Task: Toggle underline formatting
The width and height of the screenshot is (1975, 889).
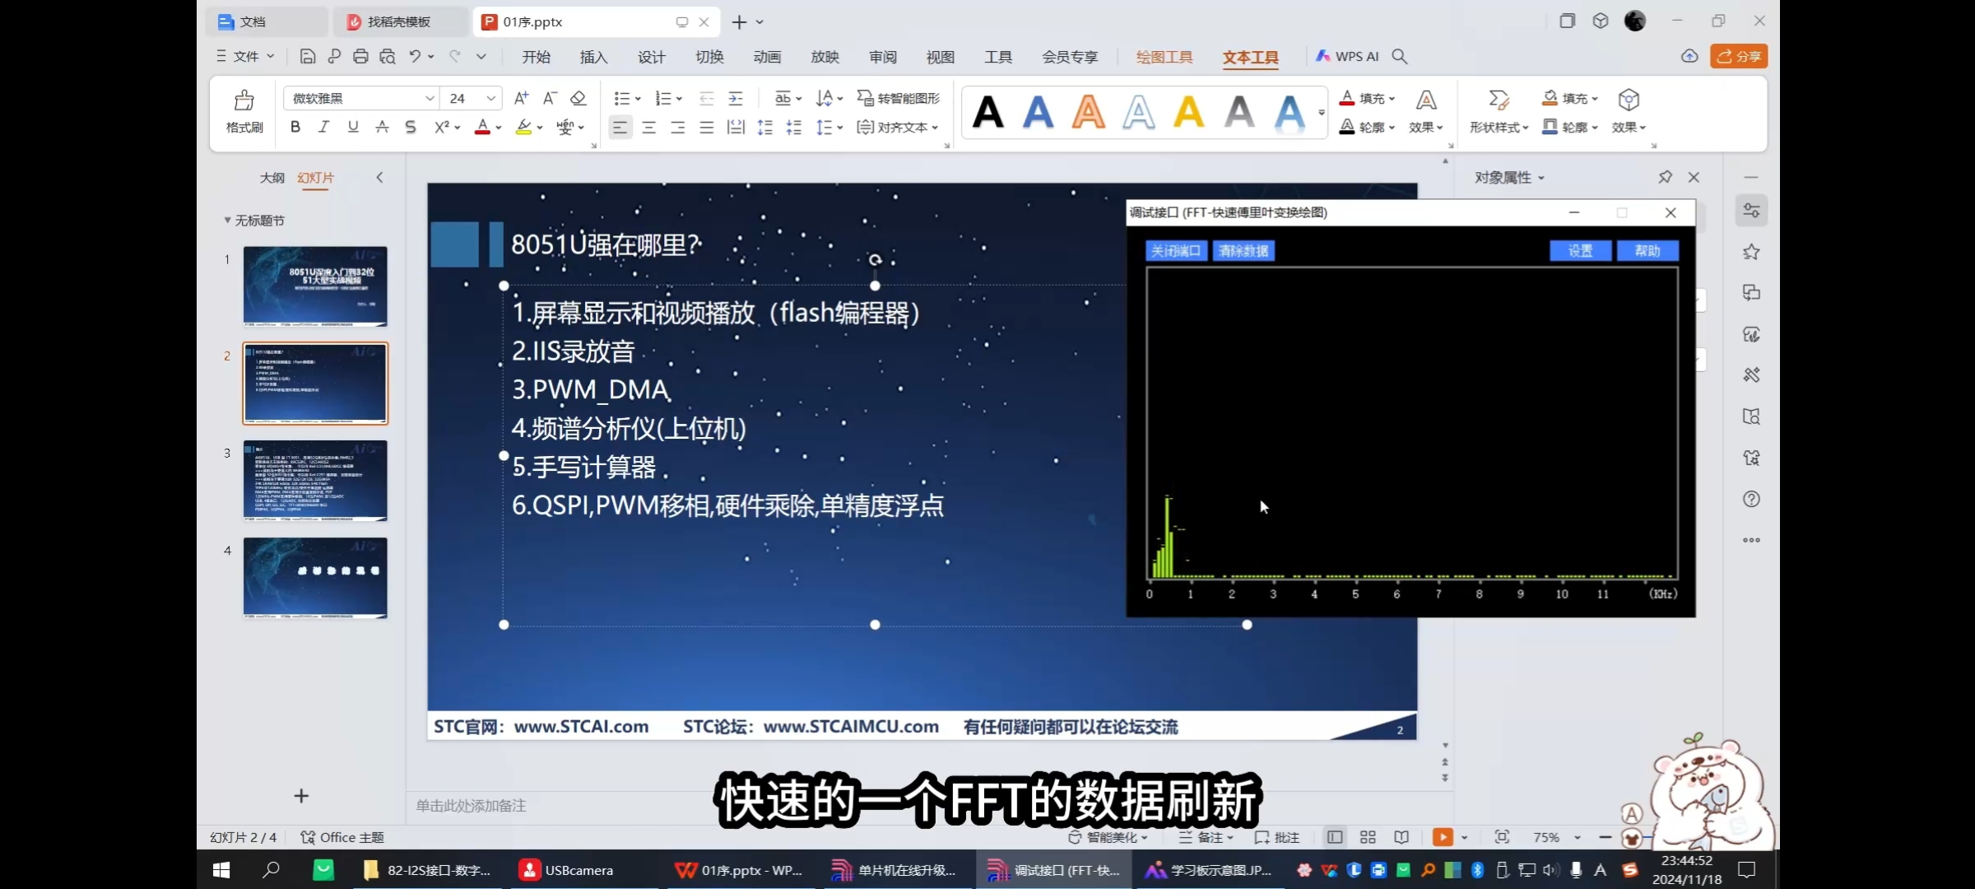Action: click(x=353, y=127)
